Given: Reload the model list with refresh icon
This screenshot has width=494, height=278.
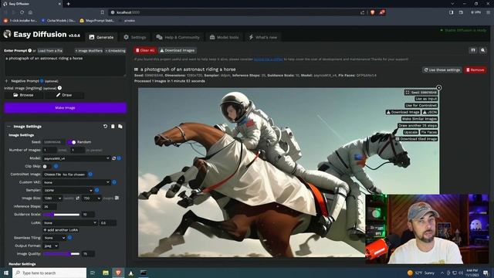Looking at the screenshot, I should 113,158.
